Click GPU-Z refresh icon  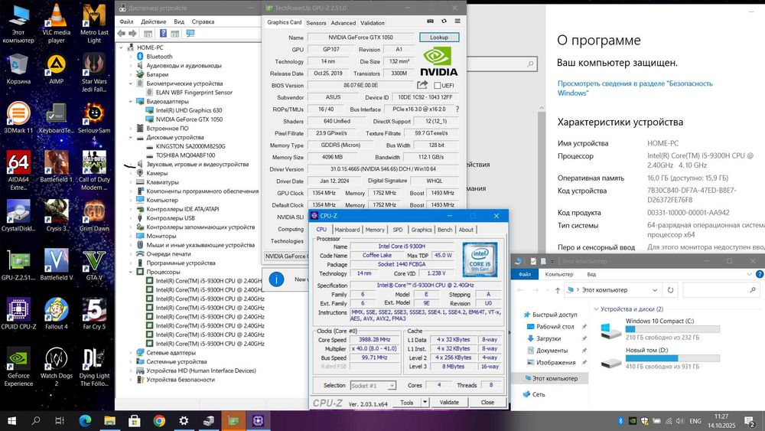coord(444,21)
